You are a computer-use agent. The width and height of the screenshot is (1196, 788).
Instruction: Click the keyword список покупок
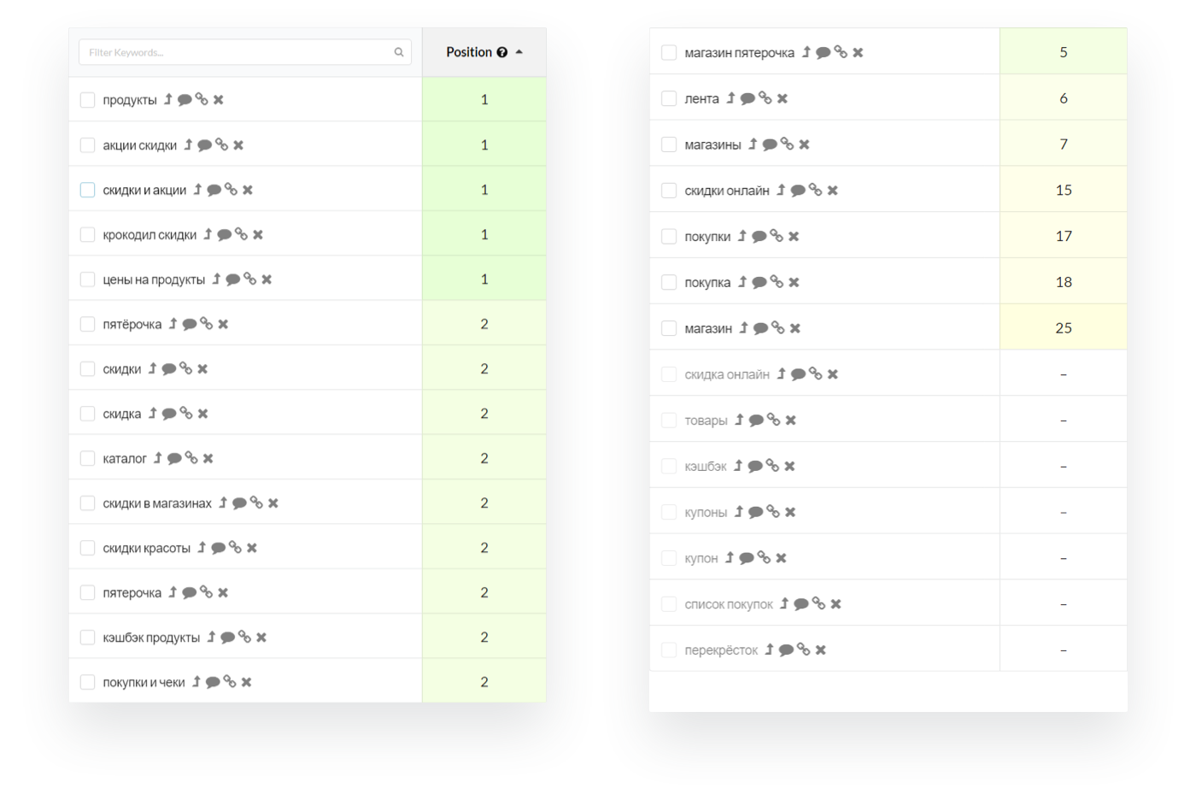729,604
